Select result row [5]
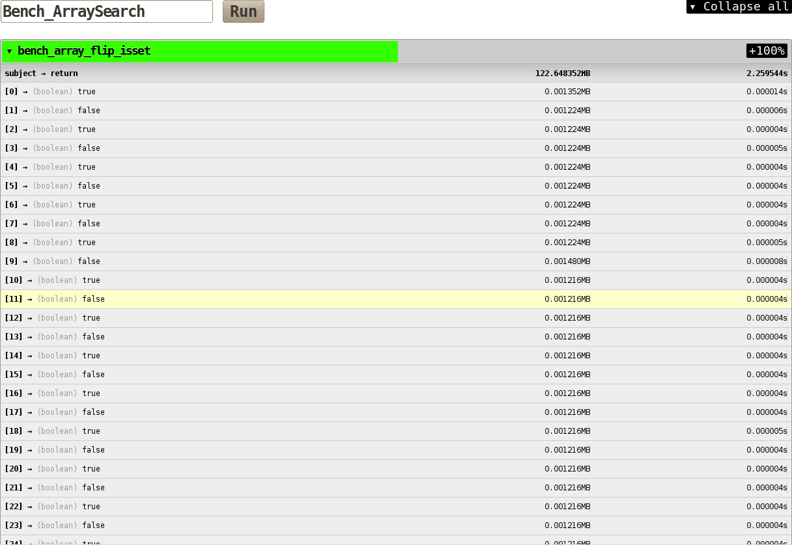 coord(52,186)
